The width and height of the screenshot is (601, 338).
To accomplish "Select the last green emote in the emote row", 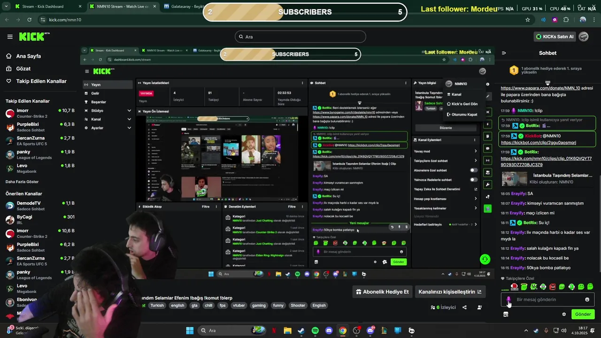I will (590, 287).
